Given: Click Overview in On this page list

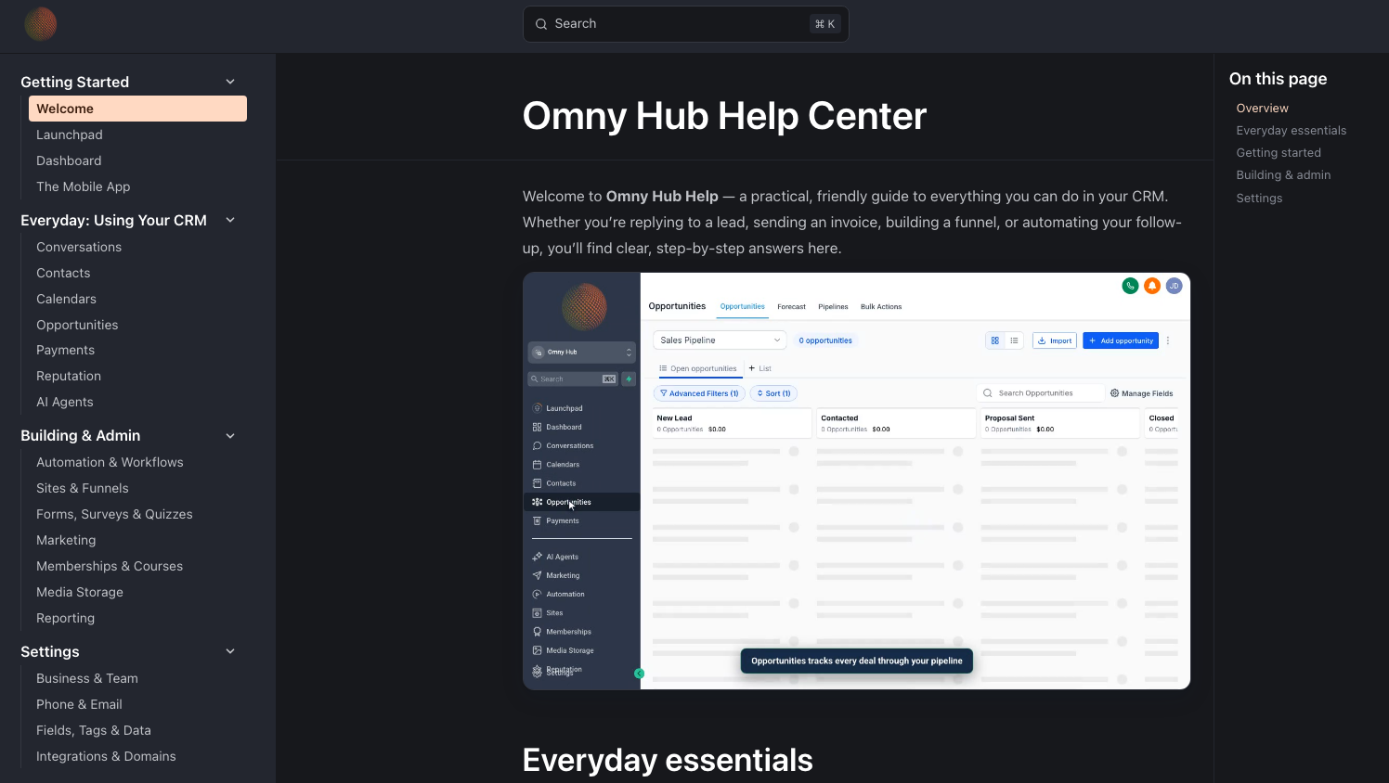Looking at the screenshot, I should [1262, 109].
